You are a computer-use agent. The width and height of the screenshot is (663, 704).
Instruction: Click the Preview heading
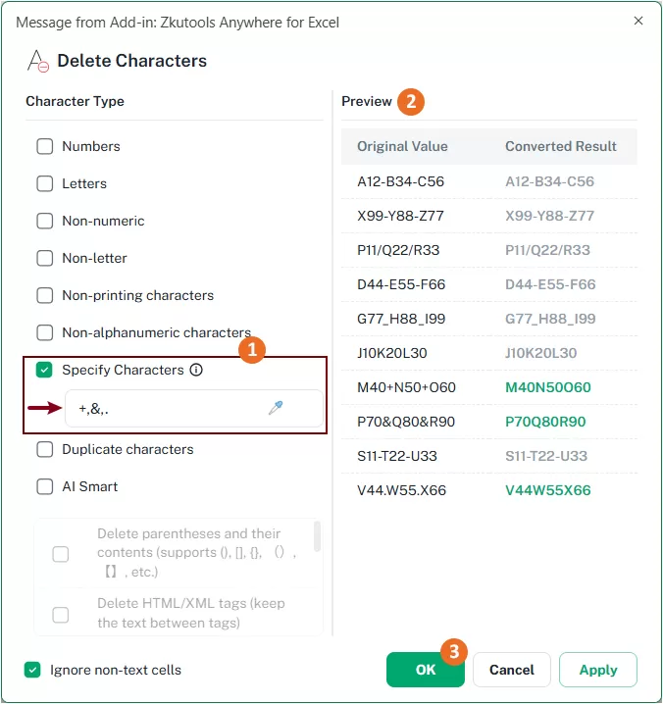pos(367,101)
